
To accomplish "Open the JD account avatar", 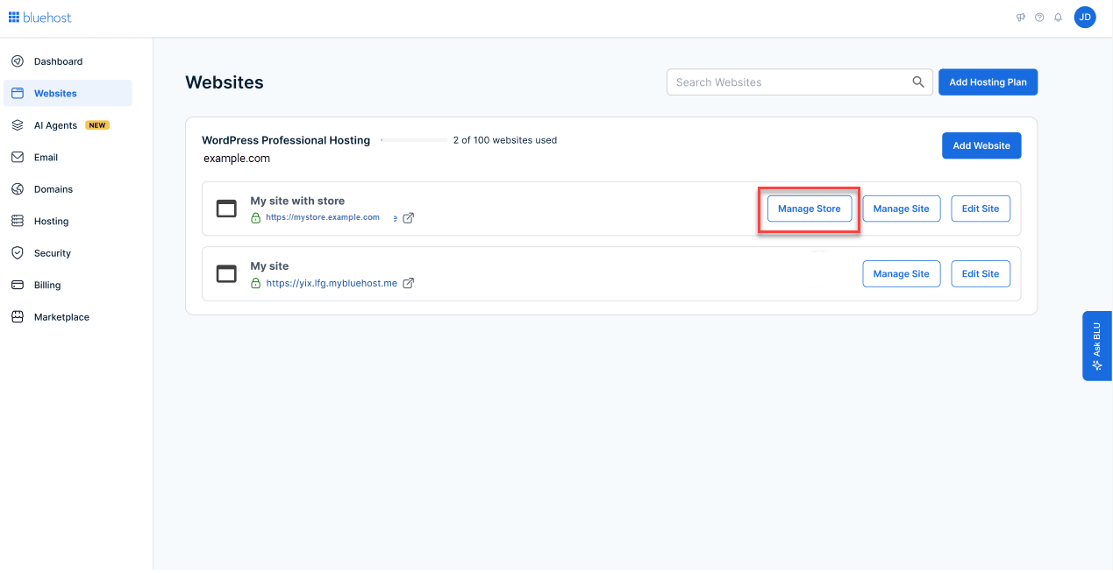I will point(1085,17).
